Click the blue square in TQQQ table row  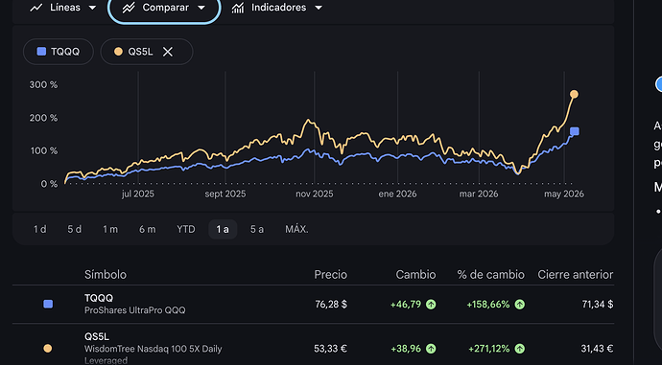[48, 304]
